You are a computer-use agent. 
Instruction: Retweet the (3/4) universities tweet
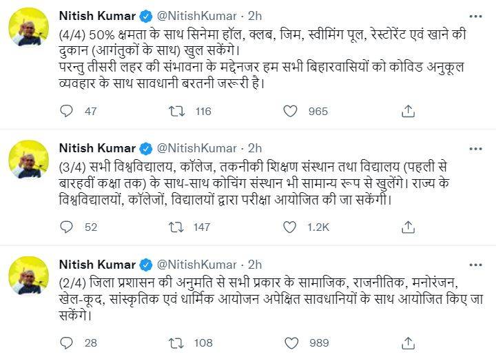[x=176, y=227]
